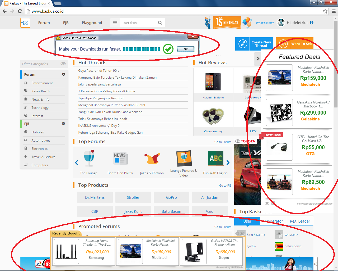The width and height of the screenshot is (338, 271).
Task: Click the Rp Want To Sell icon
Action: 283,44
